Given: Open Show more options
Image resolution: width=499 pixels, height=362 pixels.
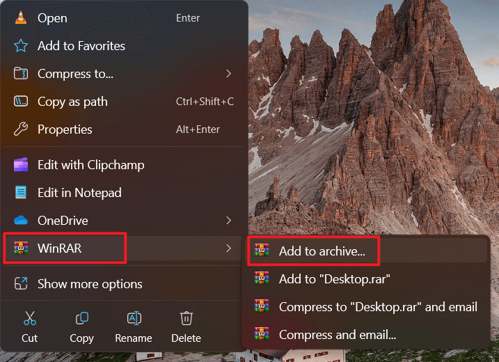Looking at the screenshot, I should [90, 284].
